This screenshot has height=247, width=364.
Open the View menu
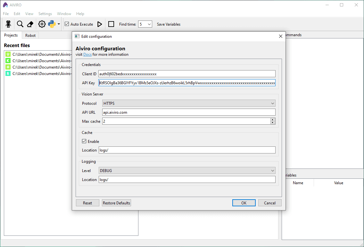tap(29, 14)
